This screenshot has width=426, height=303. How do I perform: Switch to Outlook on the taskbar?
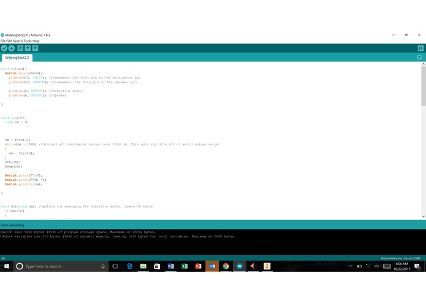pos(212,266)
